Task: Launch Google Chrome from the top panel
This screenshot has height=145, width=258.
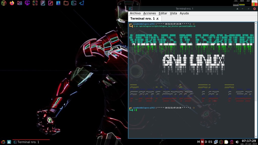Action: coord(4,3)
